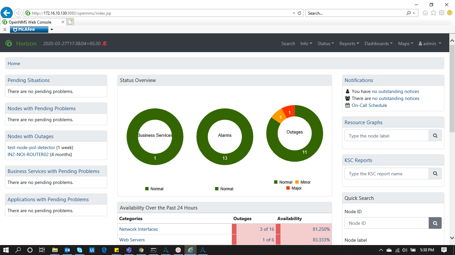455x255 pixels.
Task: Click Search in the navigation bar
Action: click(x=288, y=43)
